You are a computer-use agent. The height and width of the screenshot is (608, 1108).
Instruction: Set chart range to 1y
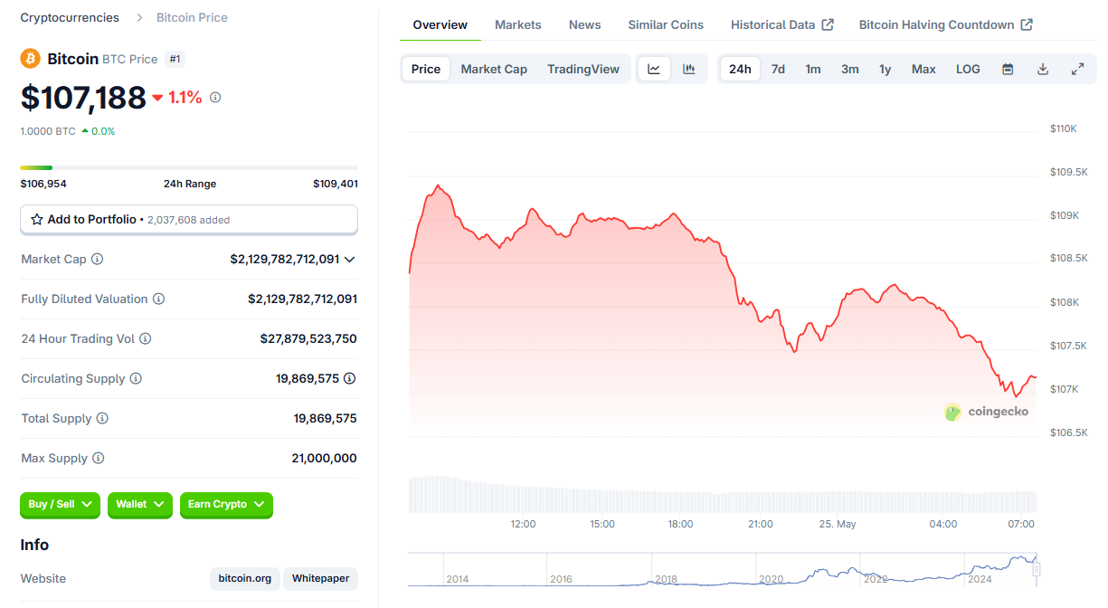[x=885, y=69]
